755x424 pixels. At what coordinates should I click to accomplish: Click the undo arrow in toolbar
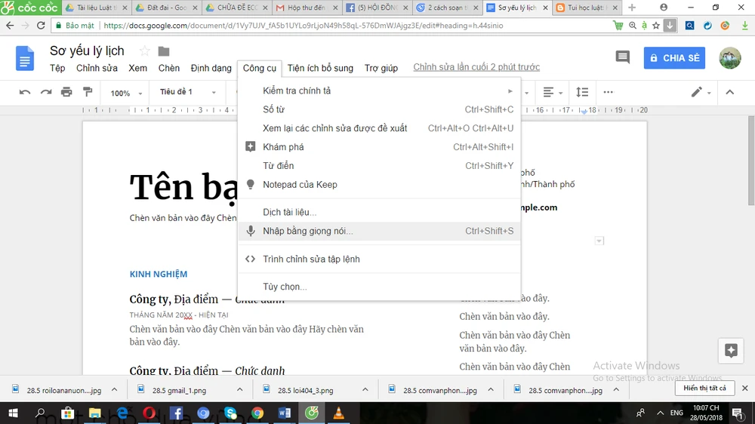pyautogui.click(x=25, y=92)
